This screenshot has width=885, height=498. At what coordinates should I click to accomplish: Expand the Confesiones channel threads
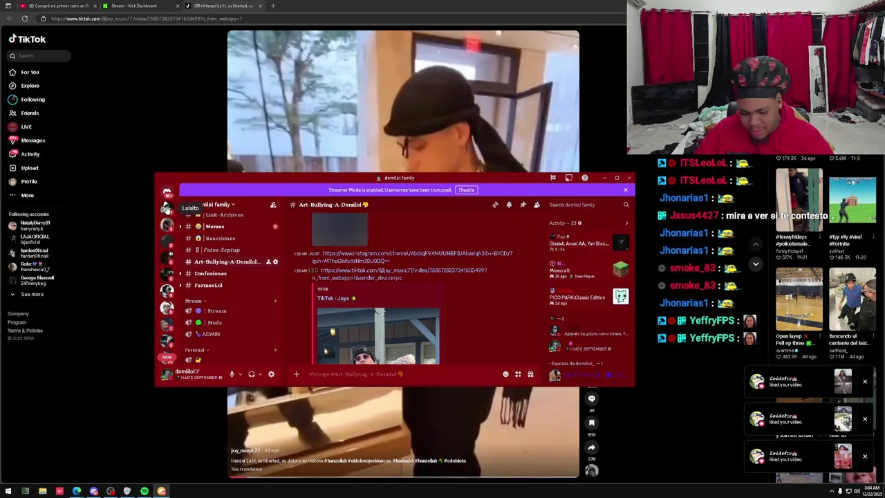click(x=181, y=274)
